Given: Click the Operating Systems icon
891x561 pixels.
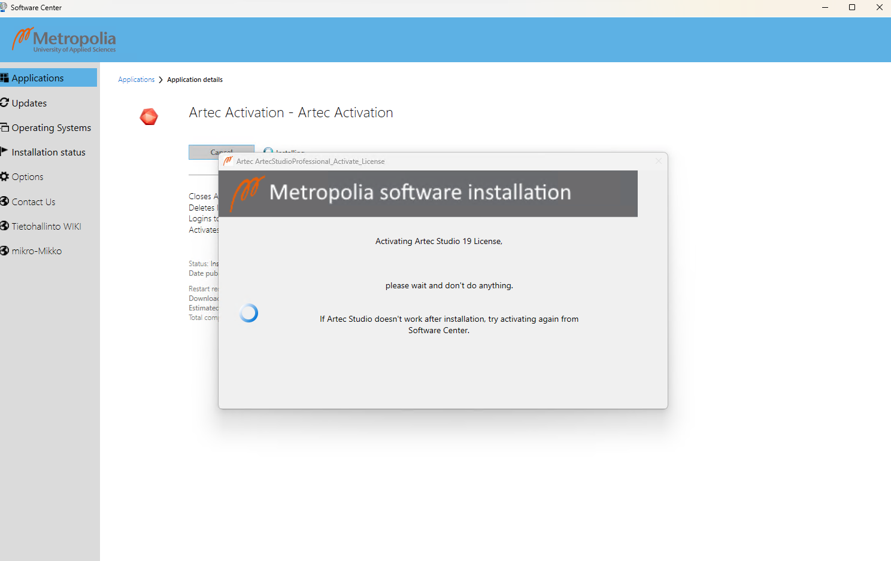Looking at the screenshot, I should 4,127.
